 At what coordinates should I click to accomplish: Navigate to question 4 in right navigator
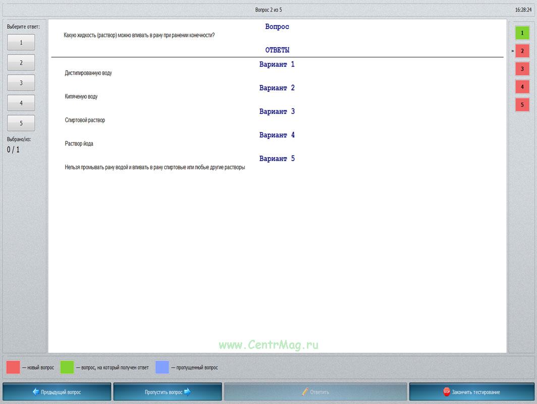tap(522, 87)
